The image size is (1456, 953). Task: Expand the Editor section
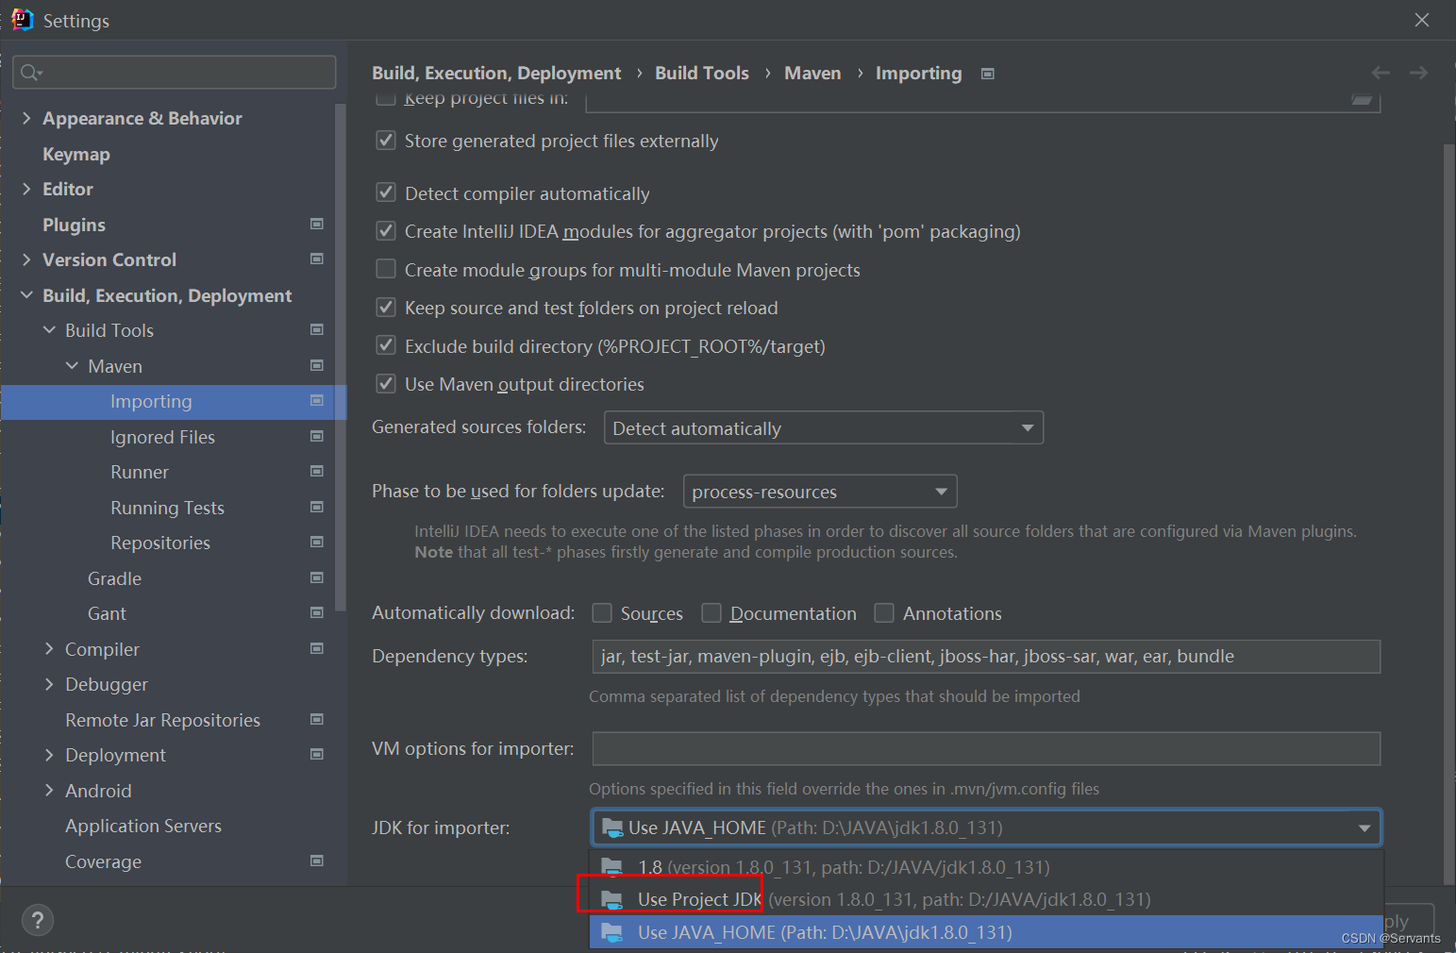[26, 189]
